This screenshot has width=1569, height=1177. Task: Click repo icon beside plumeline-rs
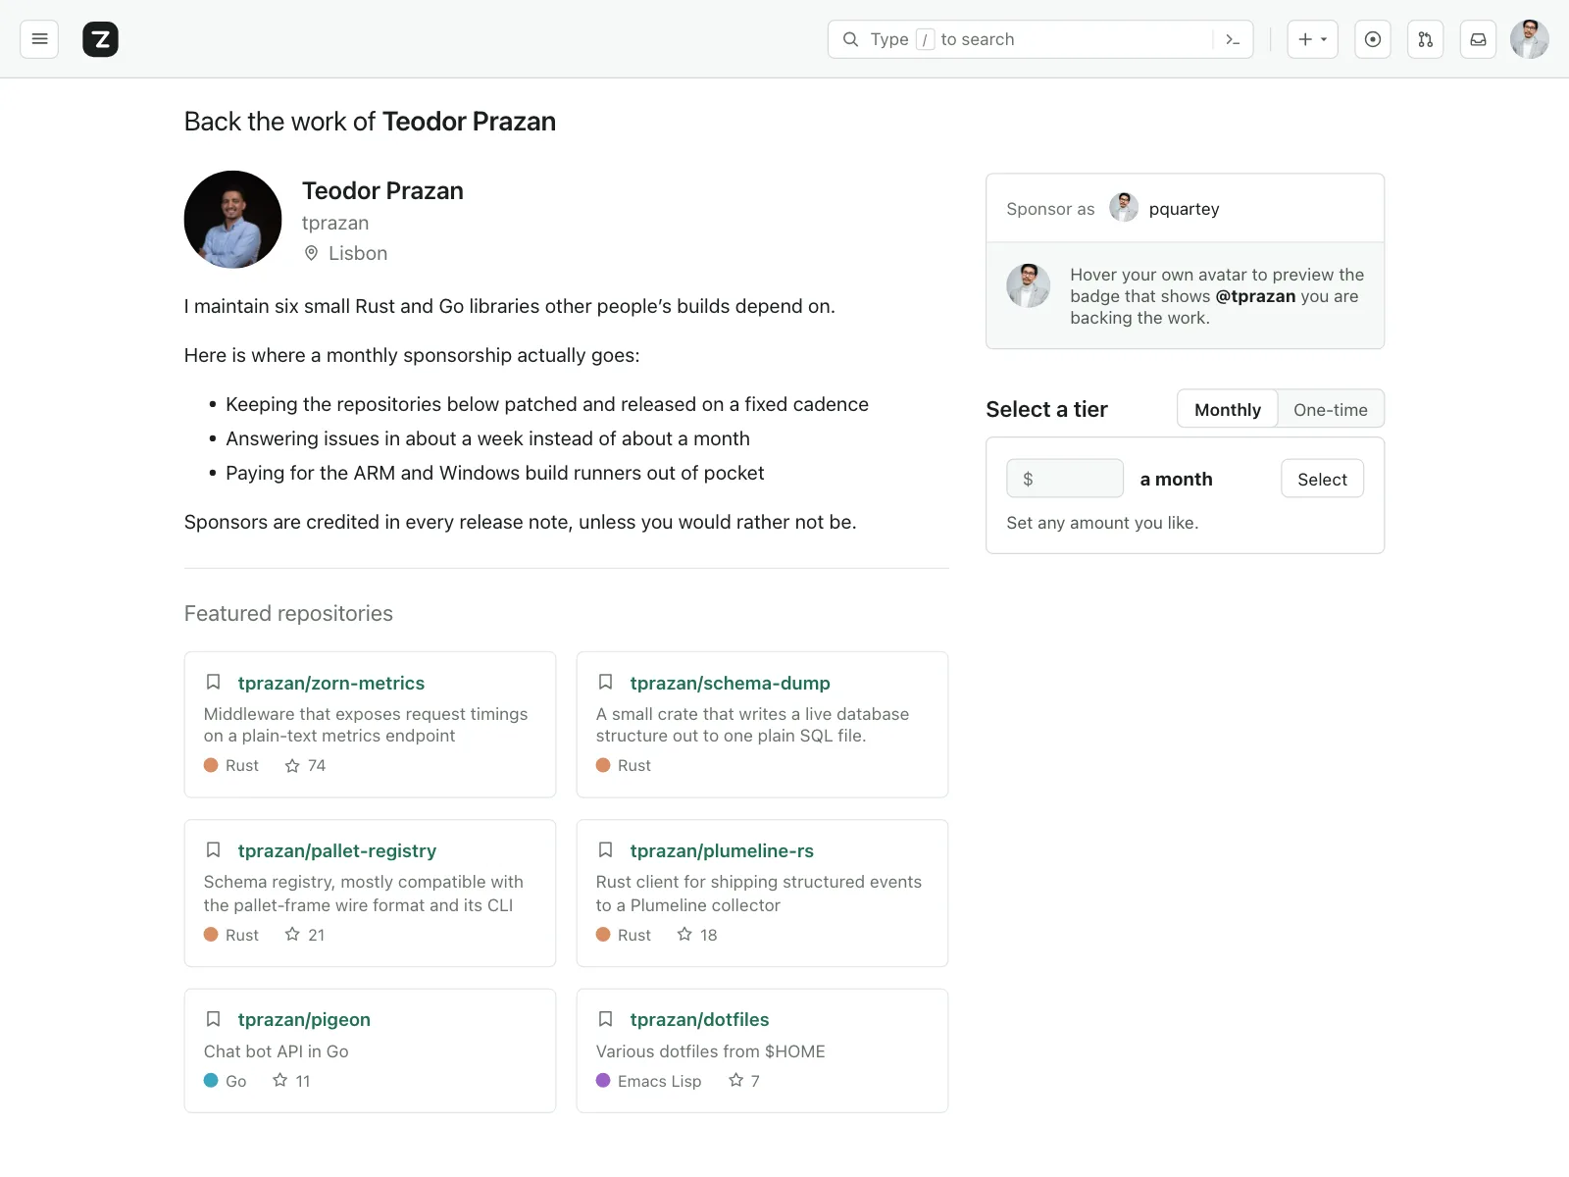click(605, 849)
